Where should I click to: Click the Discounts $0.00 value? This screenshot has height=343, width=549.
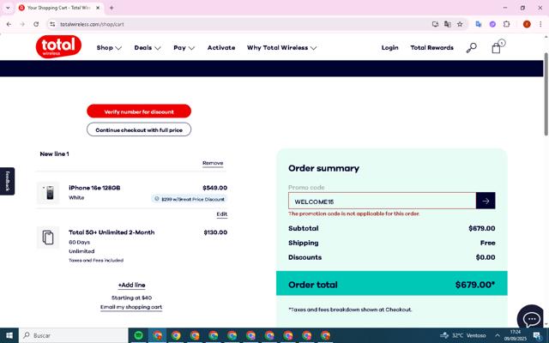pyautogui.click(x=486, y=257)
